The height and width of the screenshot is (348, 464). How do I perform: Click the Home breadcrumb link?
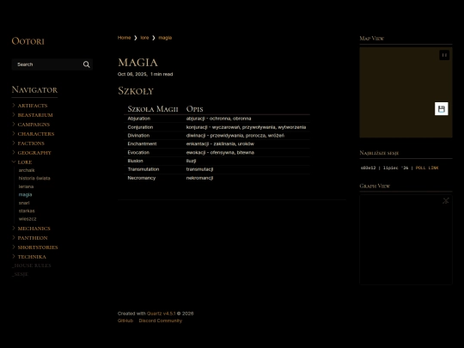coord(124,38)
